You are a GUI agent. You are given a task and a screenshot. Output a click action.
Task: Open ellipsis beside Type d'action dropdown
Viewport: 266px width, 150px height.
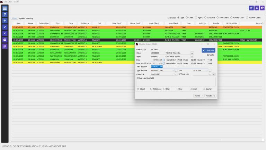pyautogui.click(x=176, y=70)
